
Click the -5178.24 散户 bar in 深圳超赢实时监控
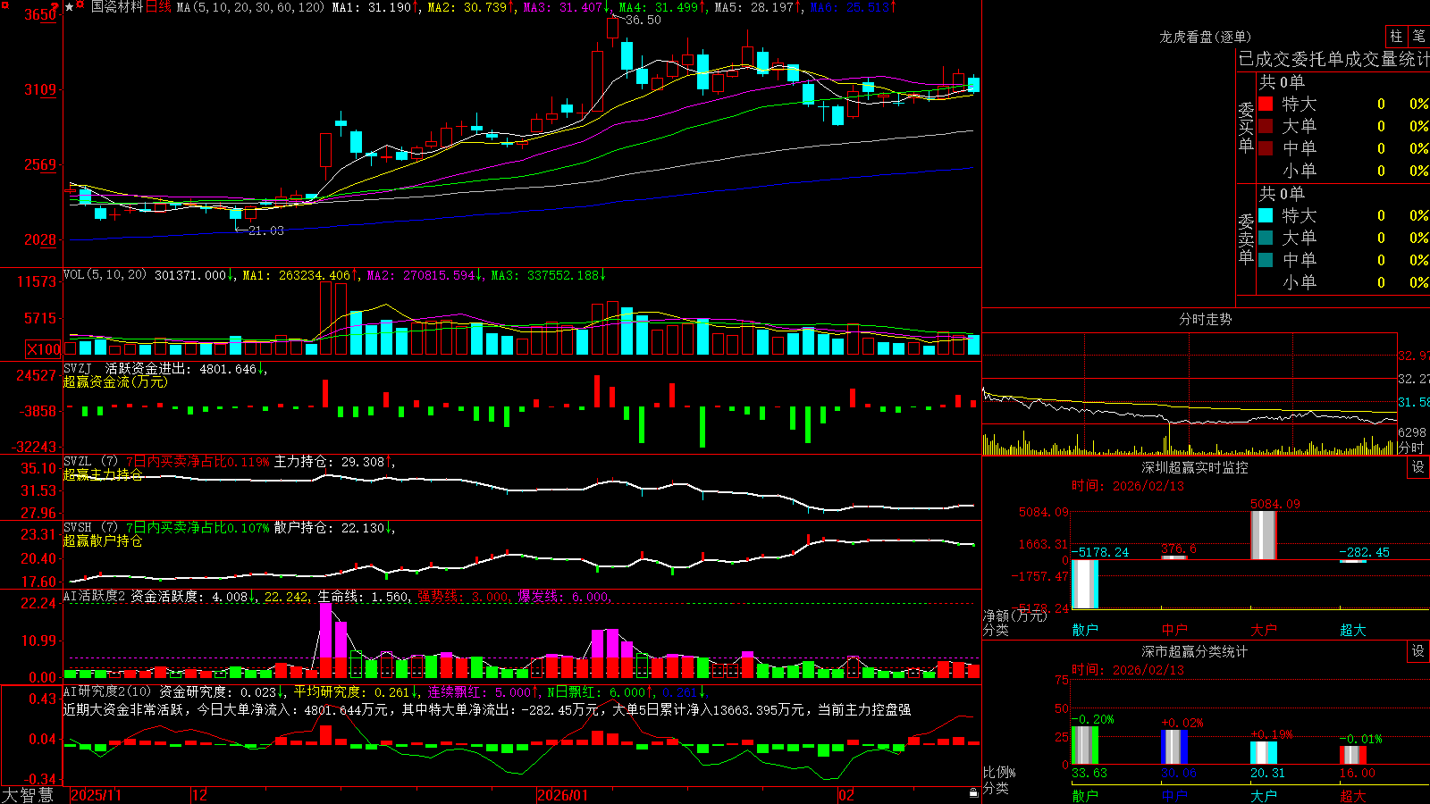(x=1085, y=584)
